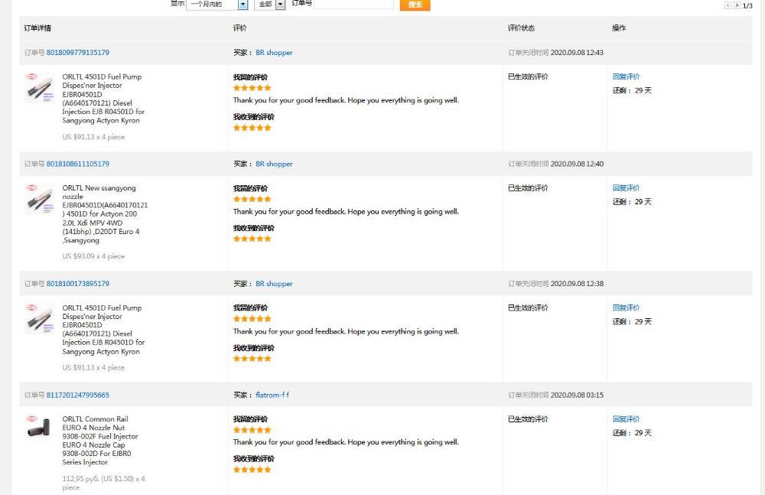Click 回复评价 for the flatrom-f f order
This screenshot has height=495, width=765.
(x=626, y=419)
